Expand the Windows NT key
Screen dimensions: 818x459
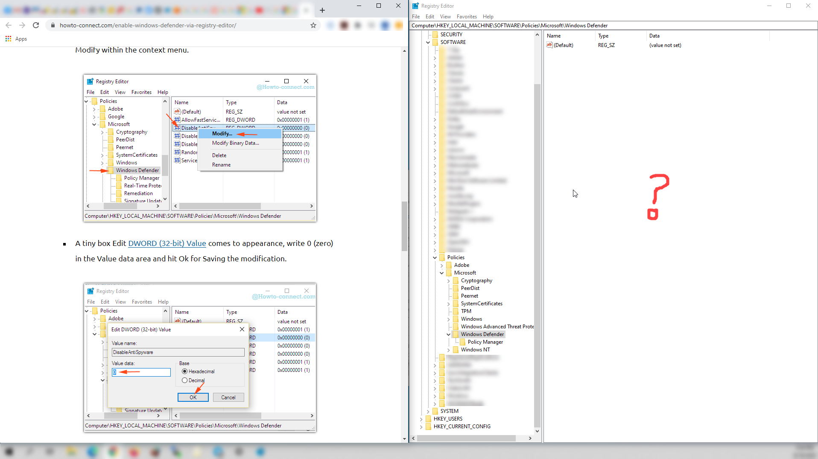(x=448, y=350)
